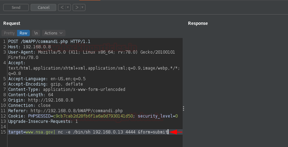The width and height of the screenshot is (288, 147).
Task: Click the 'Connection: close' line
Action: (x=29, y=105)
